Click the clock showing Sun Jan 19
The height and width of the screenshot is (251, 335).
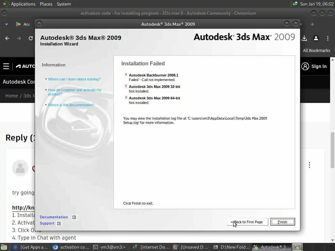pos(317,4)
